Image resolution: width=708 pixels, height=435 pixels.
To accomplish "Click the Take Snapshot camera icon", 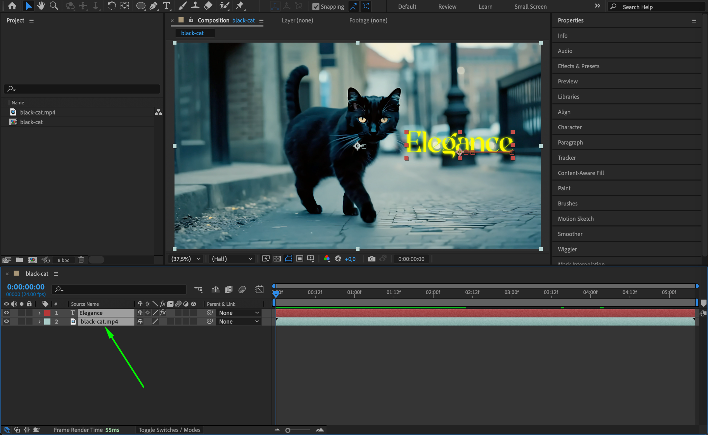I will click(372, 259).
